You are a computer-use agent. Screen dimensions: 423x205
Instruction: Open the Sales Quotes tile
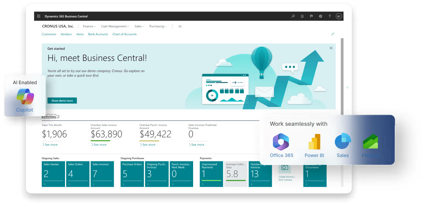[x=53, y=174]
